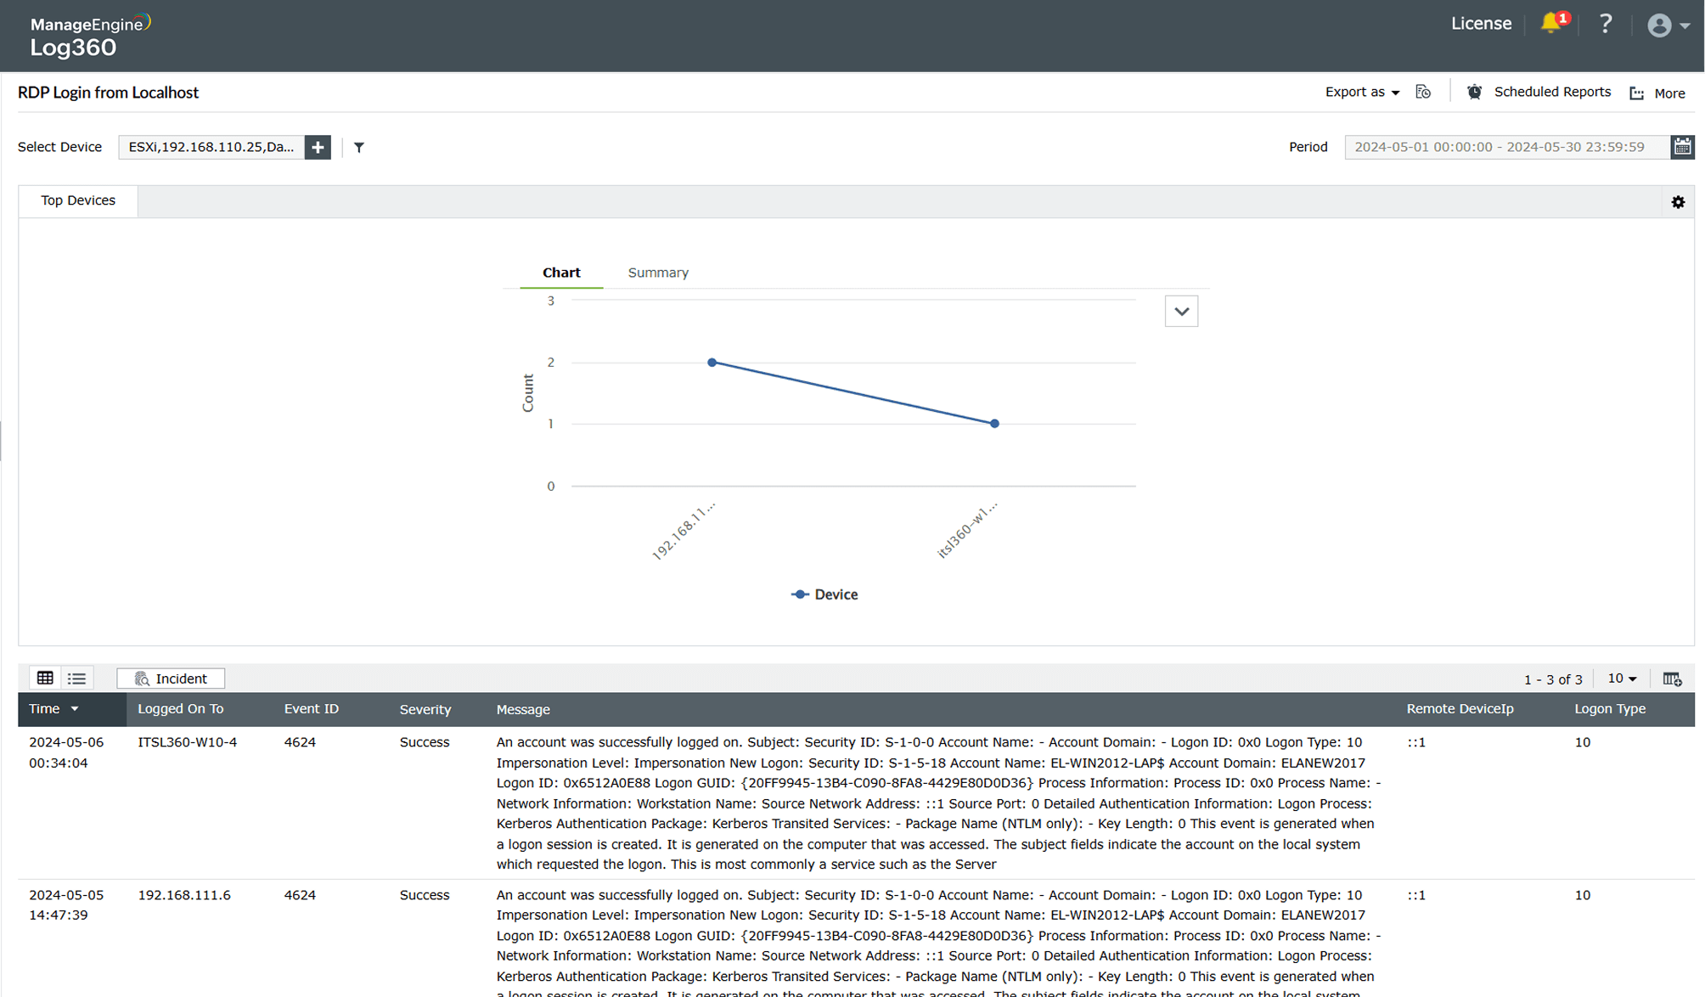1705x997 pixels.
Task: Open the License link
Action: (x=1481, y=24)
